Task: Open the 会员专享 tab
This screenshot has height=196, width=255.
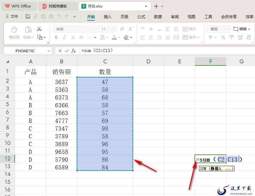Action: click(229, 17)
